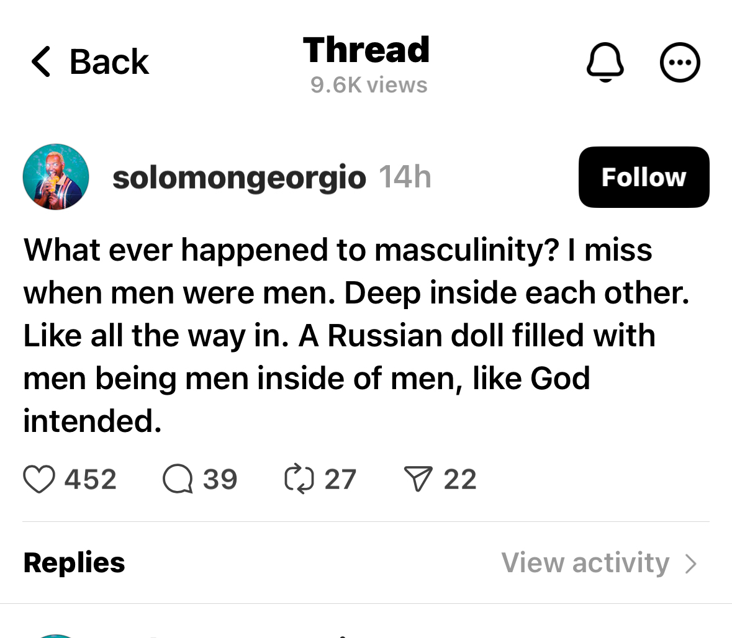
Task: Like the post with the heart icon
Action: 39,480
